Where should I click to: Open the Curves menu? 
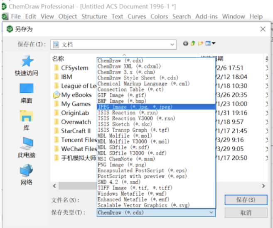(137, 17)
